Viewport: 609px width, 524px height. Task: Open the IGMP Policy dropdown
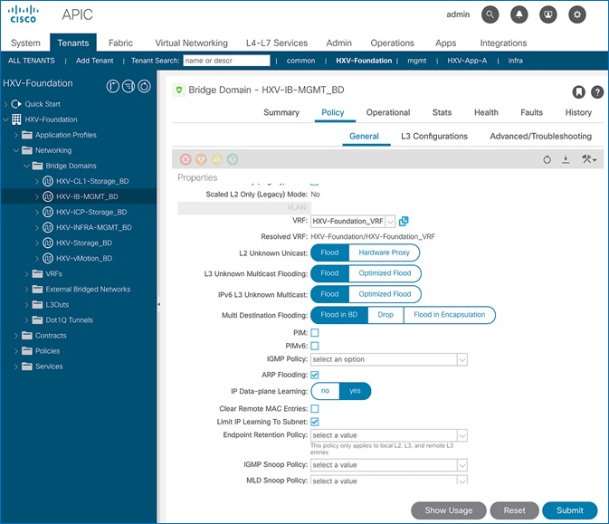[462, 359]
